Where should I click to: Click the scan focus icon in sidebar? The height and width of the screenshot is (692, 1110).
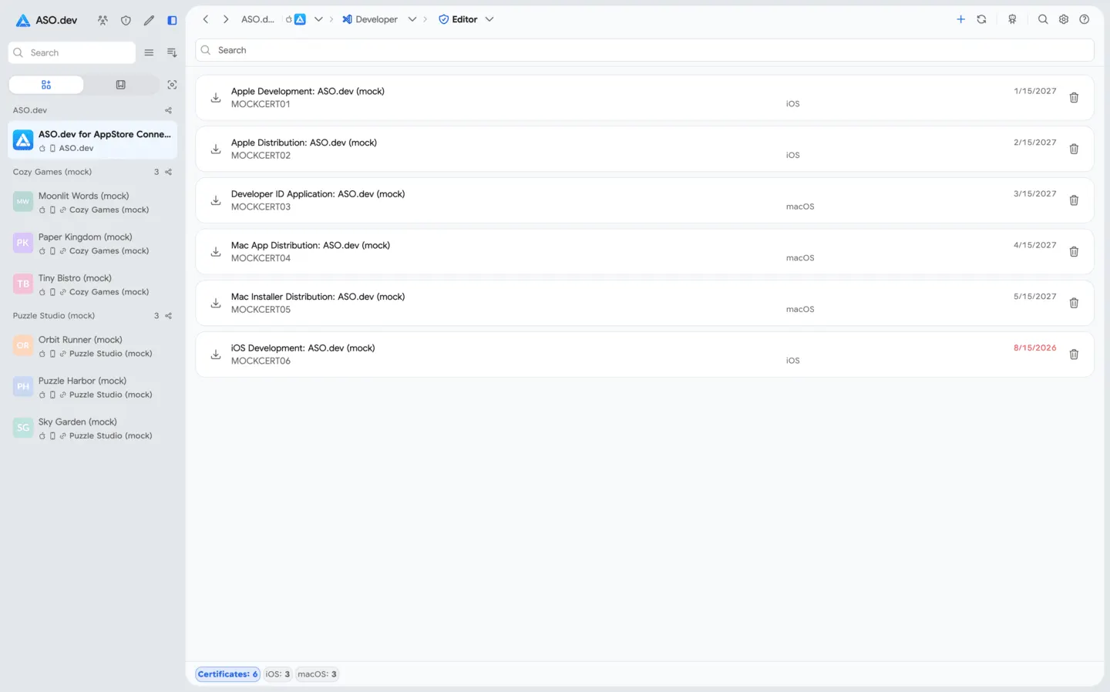[x=172, y=85]
